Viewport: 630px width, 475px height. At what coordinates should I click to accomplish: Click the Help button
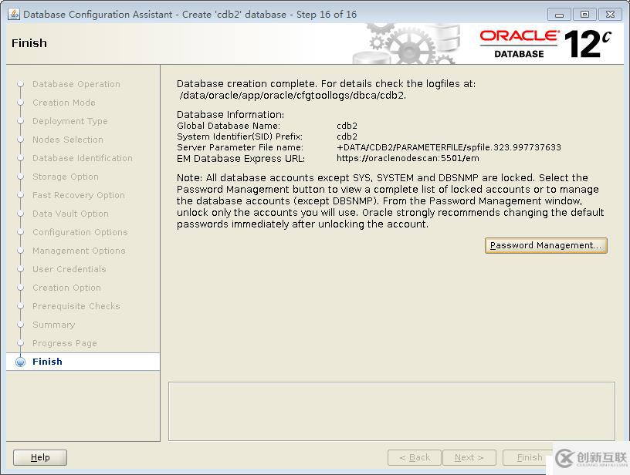(x=40, y=457)
